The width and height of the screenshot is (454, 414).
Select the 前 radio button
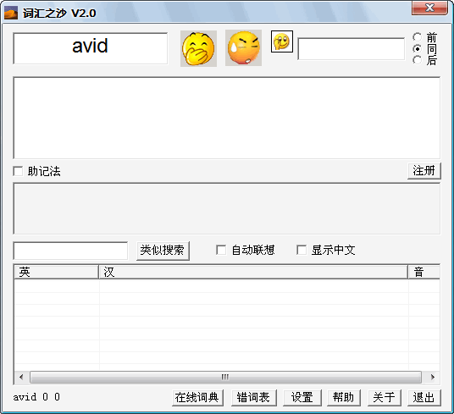[418, 37]
